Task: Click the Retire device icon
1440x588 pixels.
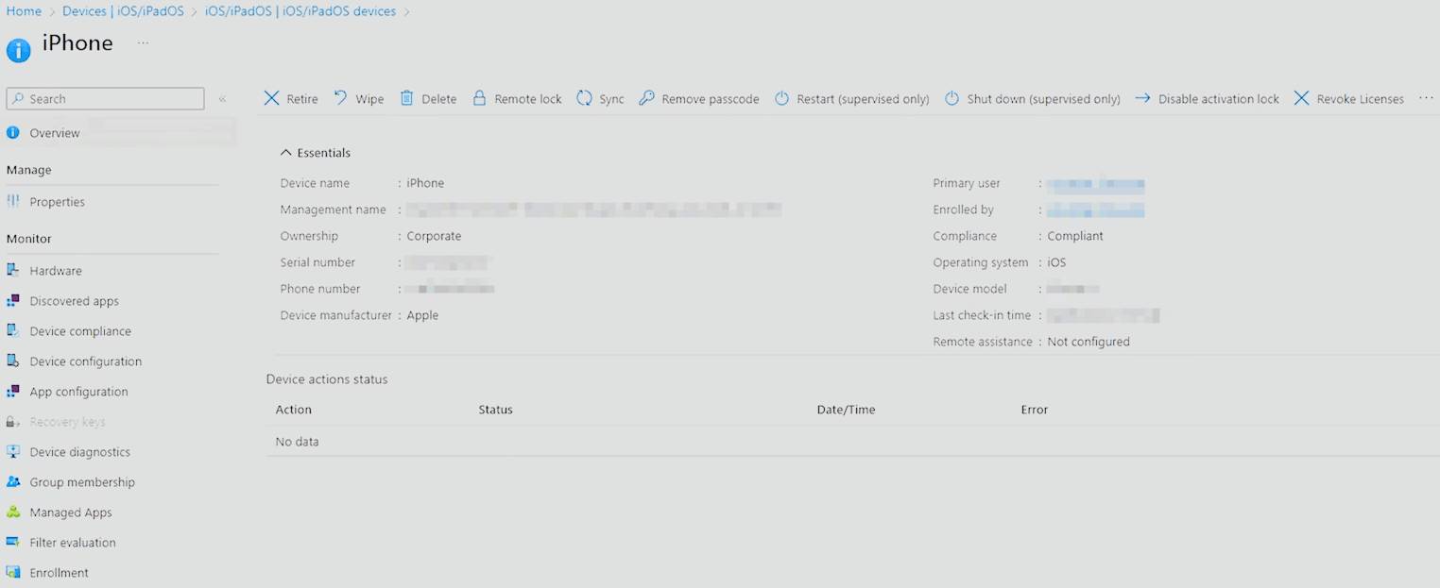Action: (x=272, y=98)
